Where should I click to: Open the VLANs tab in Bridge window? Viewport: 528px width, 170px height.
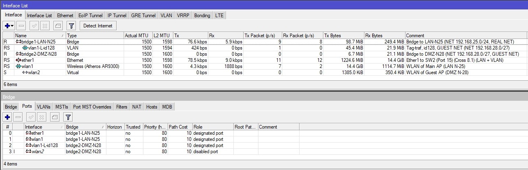point(44,107)
